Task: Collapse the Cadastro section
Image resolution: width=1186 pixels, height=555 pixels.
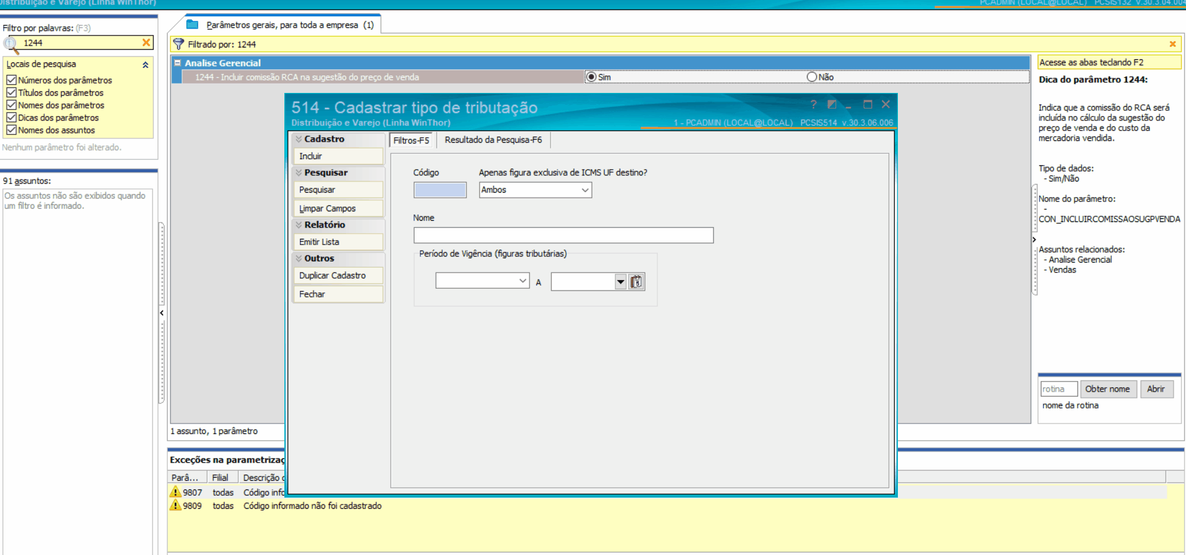Action: click(x=299, y=139)
